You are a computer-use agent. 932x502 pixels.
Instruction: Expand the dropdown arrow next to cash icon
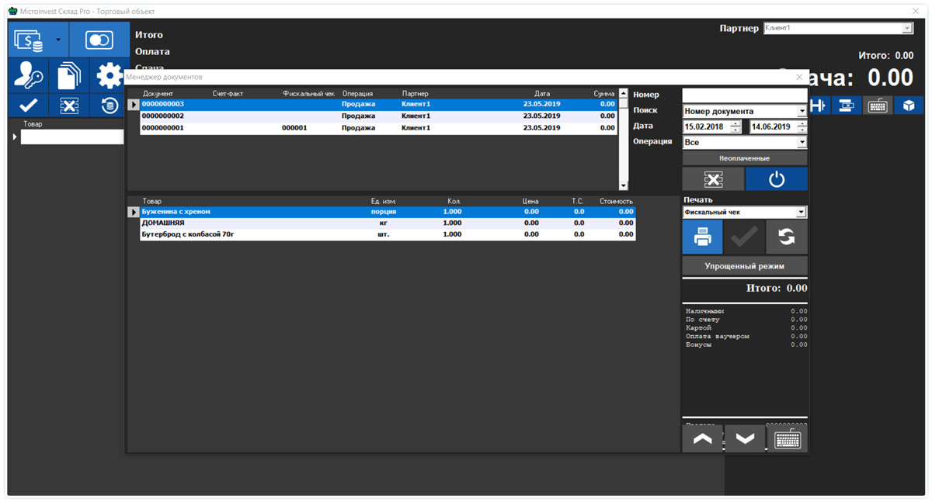[58, 40]
